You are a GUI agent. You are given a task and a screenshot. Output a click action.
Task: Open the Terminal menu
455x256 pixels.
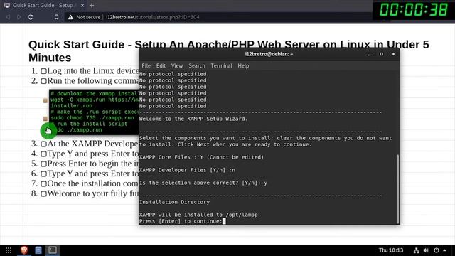pos(221,65)
